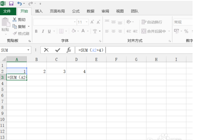
Task: Click the text Orientation icon
Action: (129, 22)
